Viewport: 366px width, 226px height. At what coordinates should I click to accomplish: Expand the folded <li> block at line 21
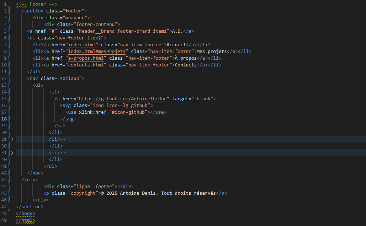click(12, 139)
